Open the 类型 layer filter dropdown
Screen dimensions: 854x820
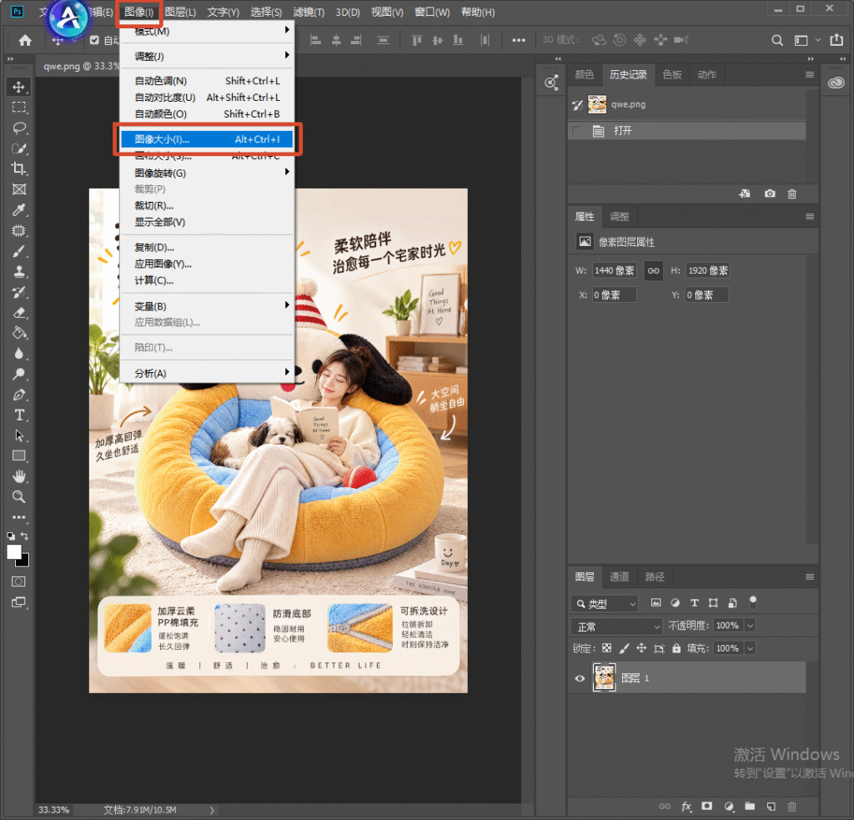(605, 603)
